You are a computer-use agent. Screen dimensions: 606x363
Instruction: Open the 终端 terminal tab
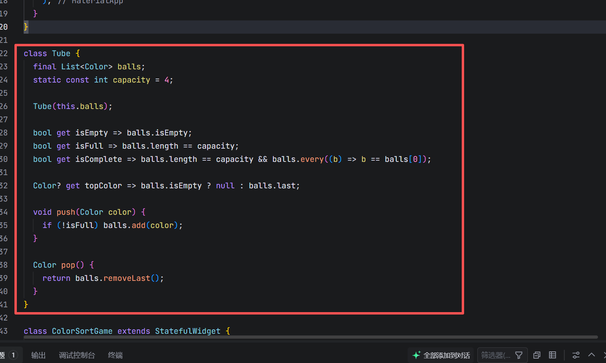click(x=115, y=355)
